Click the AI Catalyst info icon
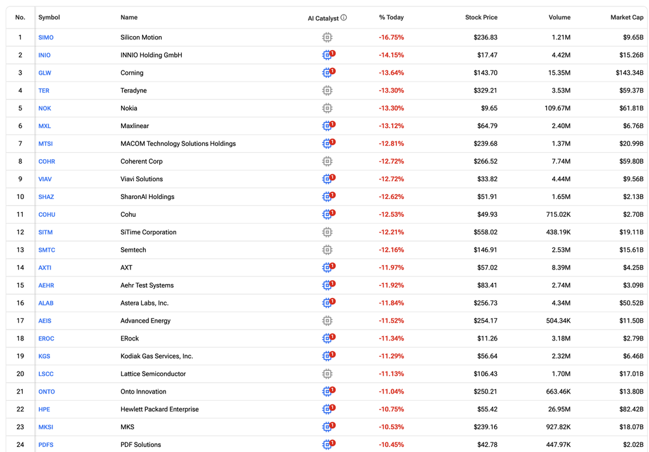649x452 pixels. coord(344,17)
